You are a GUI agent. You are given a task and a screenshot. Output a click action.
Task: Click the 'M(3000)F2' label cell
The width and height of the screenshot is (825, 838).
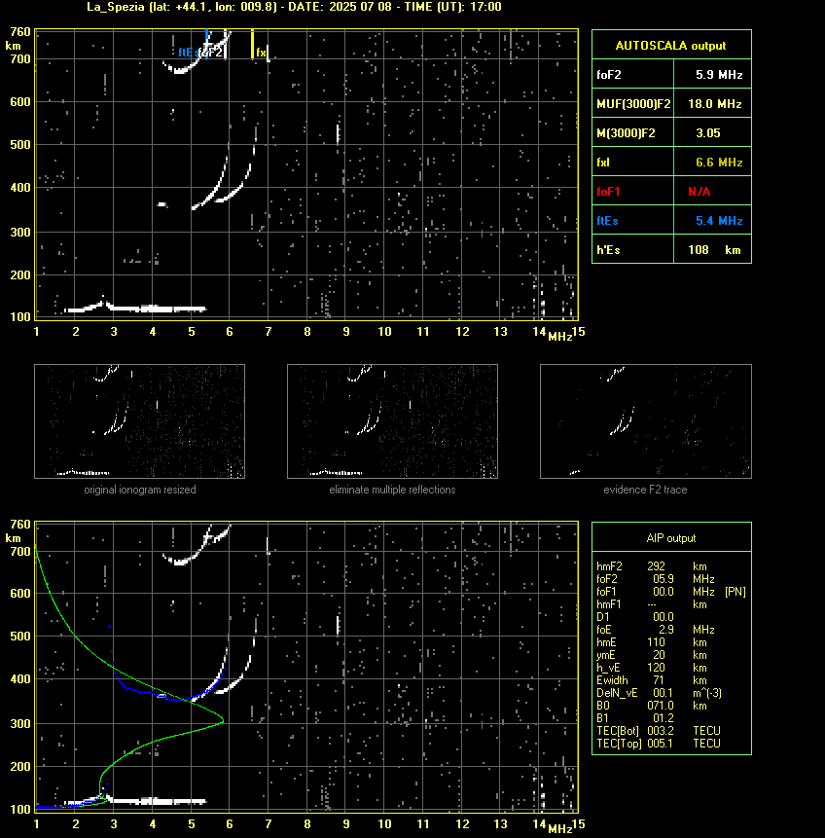click(633, 133)
